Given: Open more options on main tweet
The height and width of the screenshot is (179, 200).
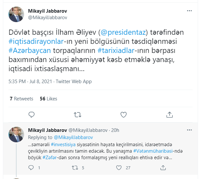Looking at the screenshot, I should (189, 11).
